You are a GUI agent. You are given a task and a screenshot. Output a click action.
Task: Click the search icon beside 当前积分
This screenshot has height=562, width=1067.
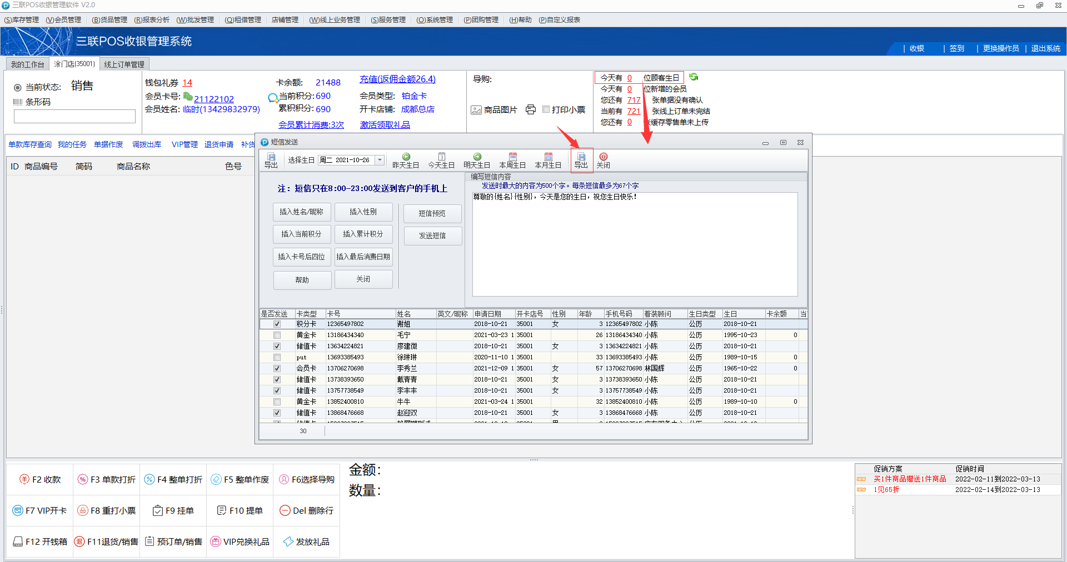pyautogui.click(x=273, y=98)
